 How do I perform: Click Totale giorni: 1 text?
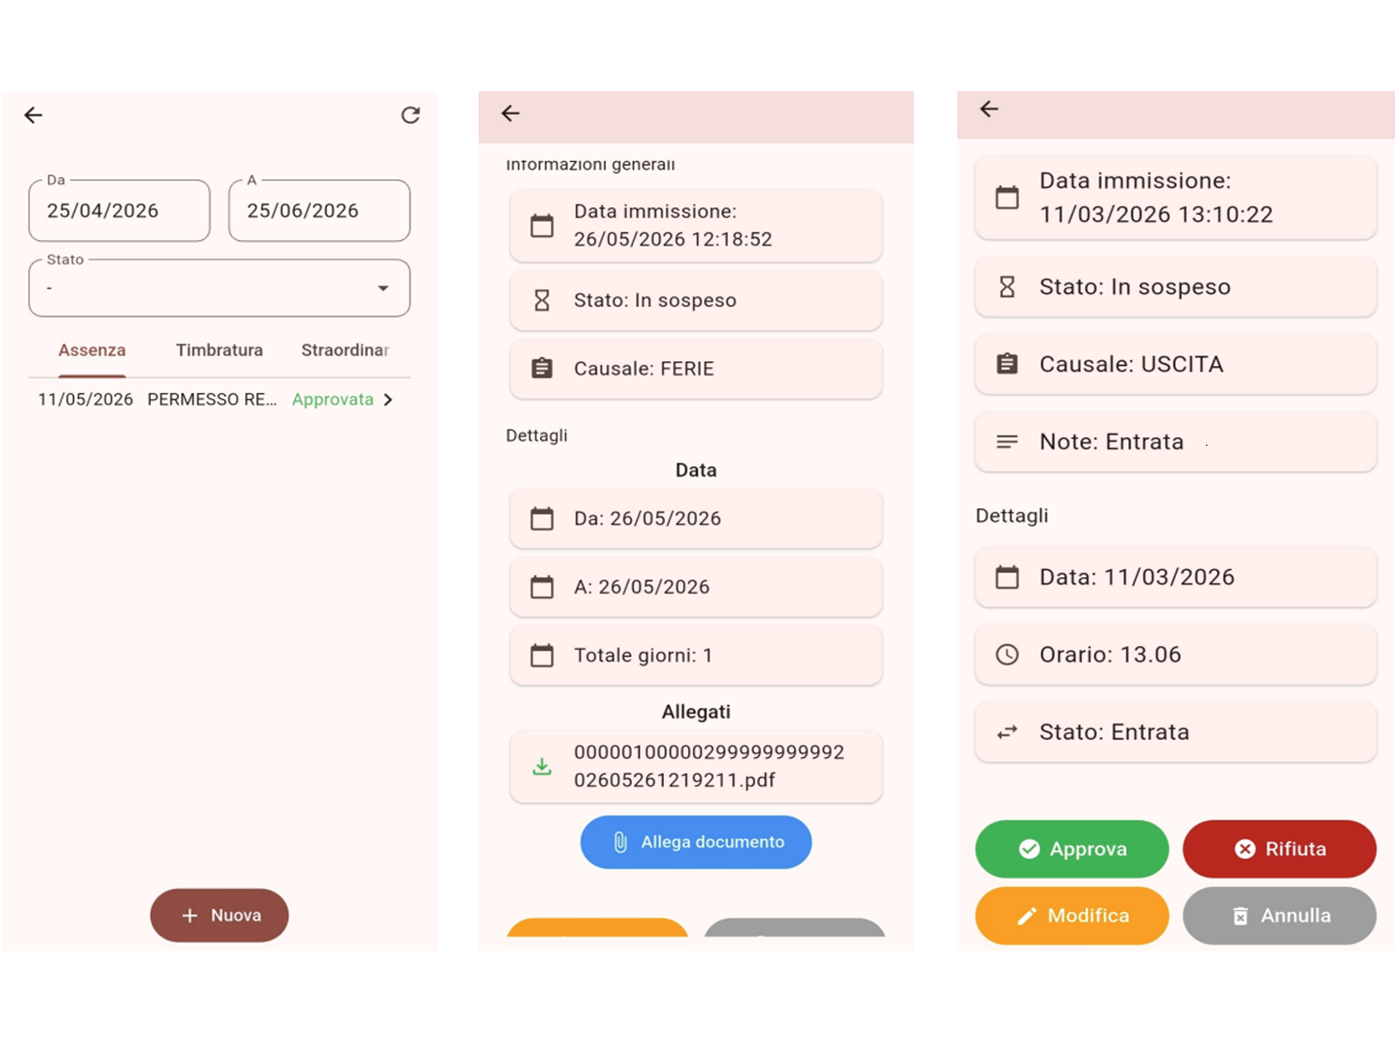tap(643, 656)
